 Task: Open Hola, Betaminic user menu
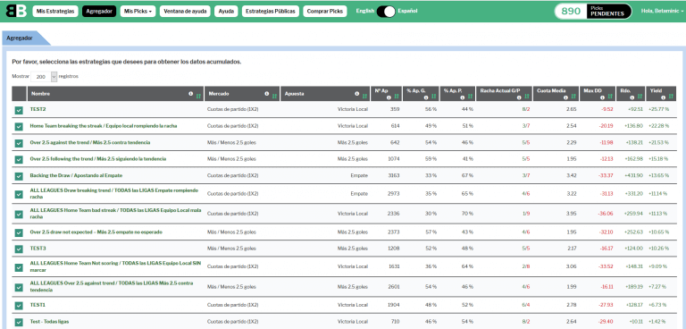tap(663, 12)
